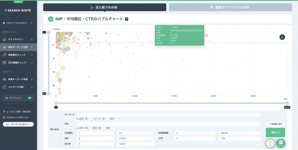Screen dimensions: 298x150
Task: Click the green home icon by chart title
Action: click(51, 19)
